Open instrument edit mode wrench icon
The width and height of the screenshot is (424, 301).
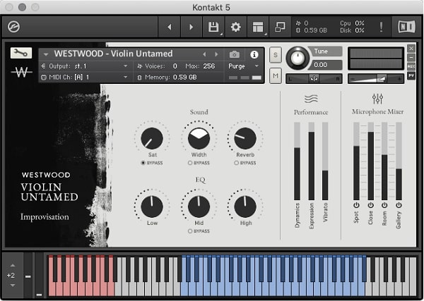pos(21,53)
